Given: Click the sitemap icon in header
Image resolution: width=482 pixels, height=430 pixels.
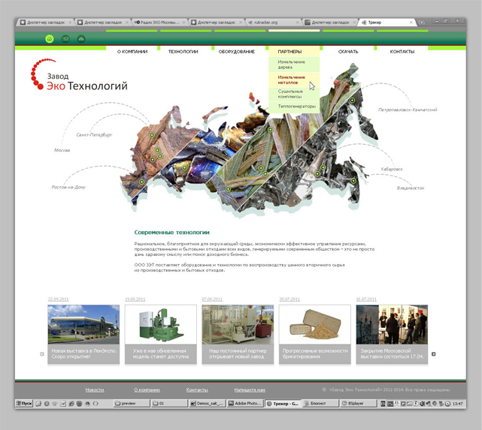Looking at the screenshot, I should [x=81, y=38].
